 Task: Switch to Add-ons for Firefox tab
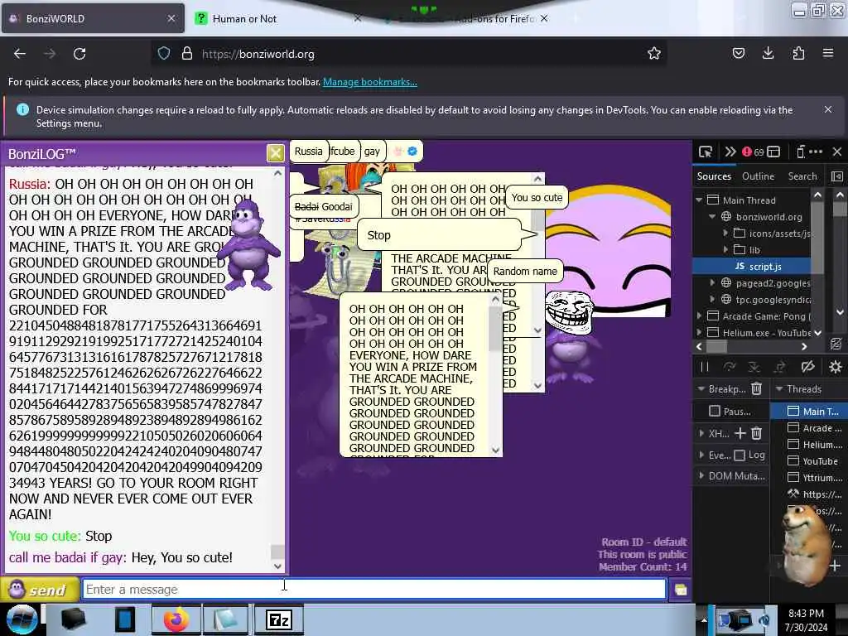(465, 18)
